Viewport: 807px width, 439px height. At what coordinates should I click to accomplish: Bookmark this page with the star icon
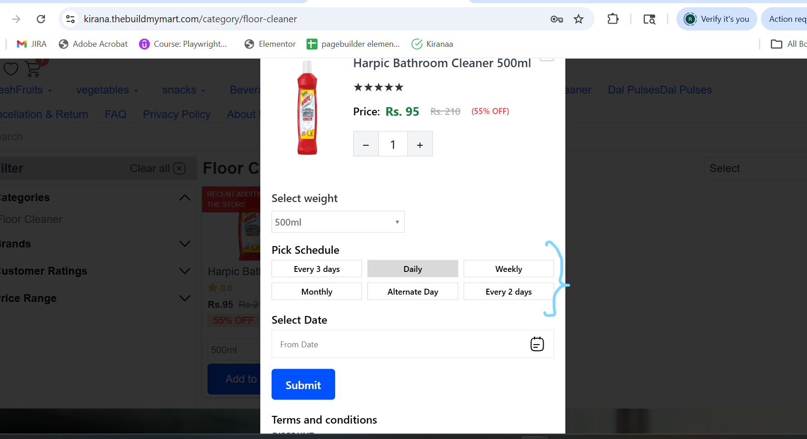[579, 19]
